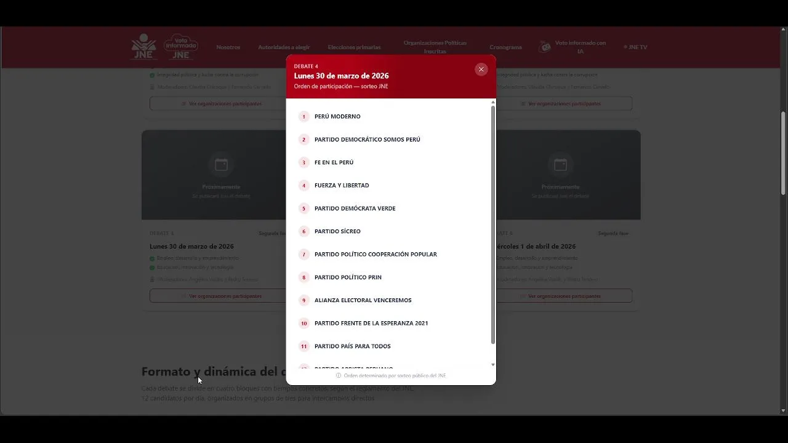Click the JNE logo in header

point(143,46)
